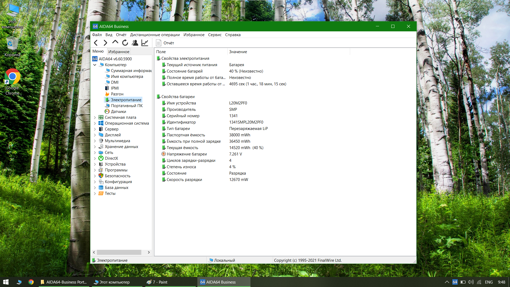Viewport: 510px width, 287px height.
Task: Expand the Тесты tree node
Action: click(x=95, y=193)
